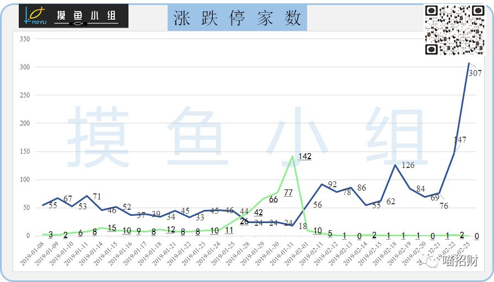Click the data label 56
Image resolution: width=494 pixels, height=282 pixels.
tap(318, 205)
